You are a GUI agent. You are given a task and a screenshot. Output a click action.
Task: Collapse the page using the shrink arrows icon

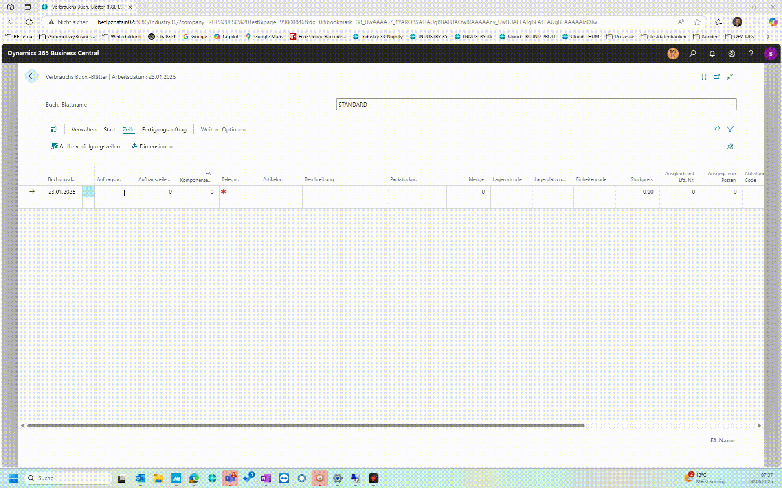pyautogui.click(x=730, y=77)
